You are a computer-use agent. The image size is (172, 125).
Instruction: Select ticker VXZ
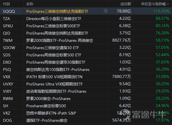[7, 113]
